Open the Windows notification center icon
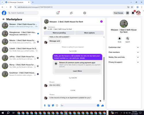This screenshot has width=144, height=115. (x=140, y=113)
